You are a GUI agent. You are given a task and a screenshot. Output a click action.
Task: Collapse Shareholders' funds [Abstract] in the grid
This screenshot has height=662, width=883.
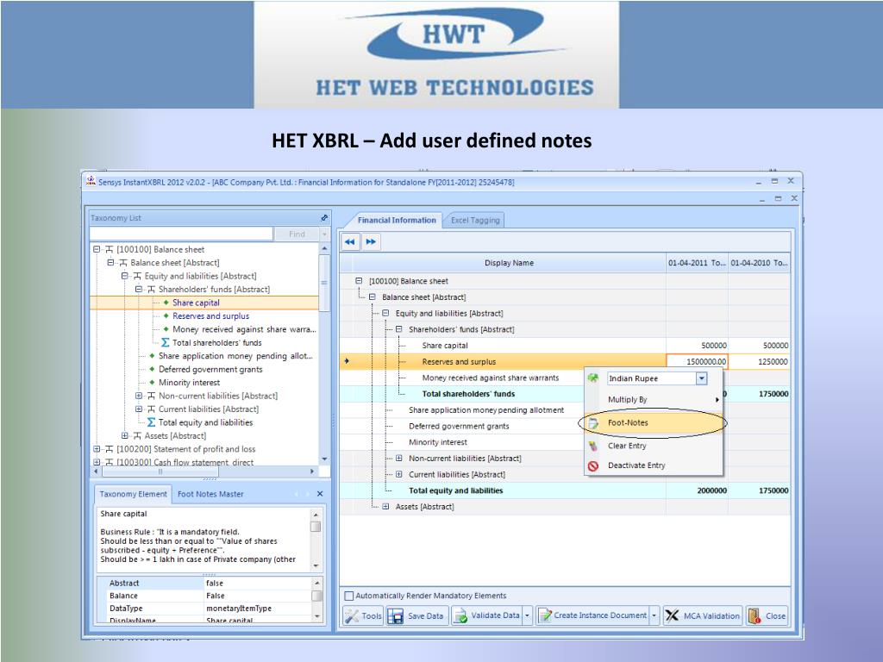398,329
